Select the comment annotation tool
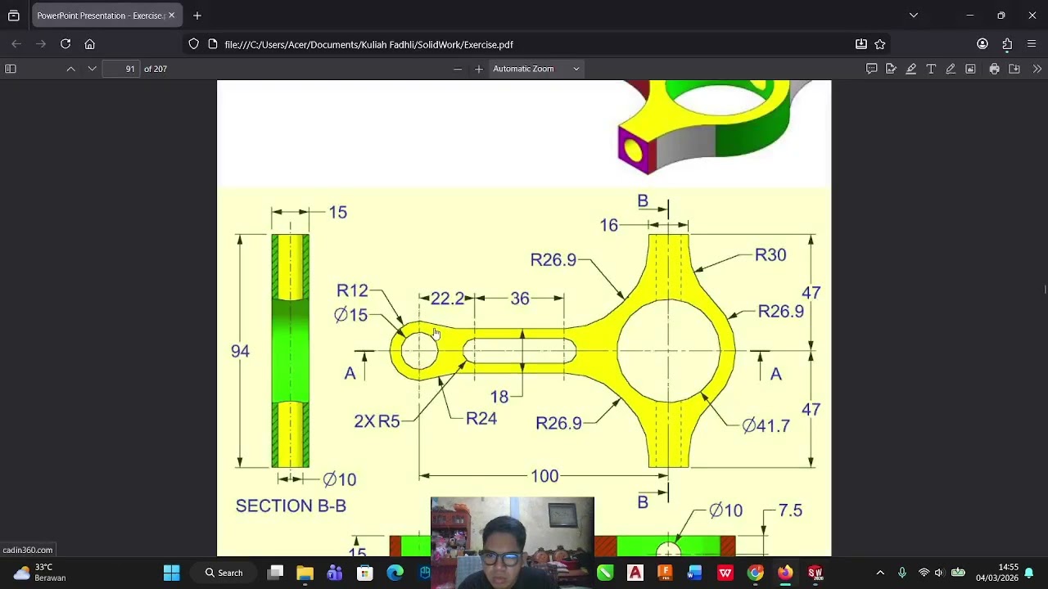Image resolution: width=1048 pixels, height=589 pixels. [x=871, y=69]
